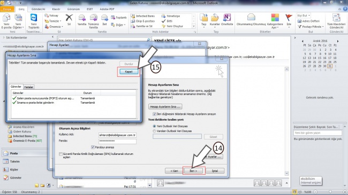
Task: Open the İzle flag button
Action: (289, 20)
